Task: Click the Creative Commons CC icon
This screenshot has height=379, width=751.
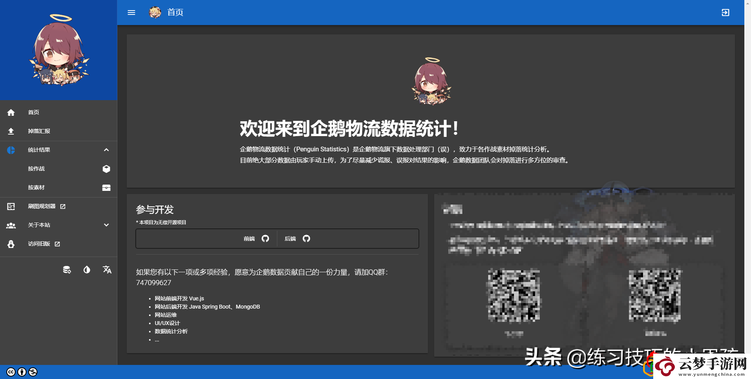Action: pyautogui.click(x=11, y=372)
